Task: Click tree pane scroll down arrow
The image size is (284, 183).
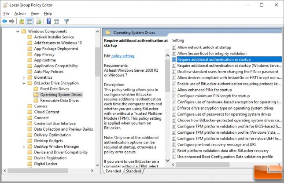Action: pyautogui.click(x=97, y=165)
